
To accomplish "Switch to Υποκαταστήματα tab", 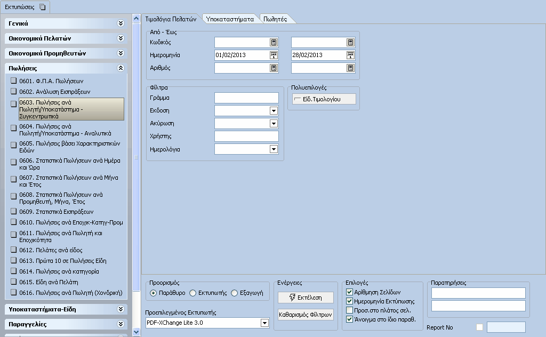I will click(x=230, y=19).
